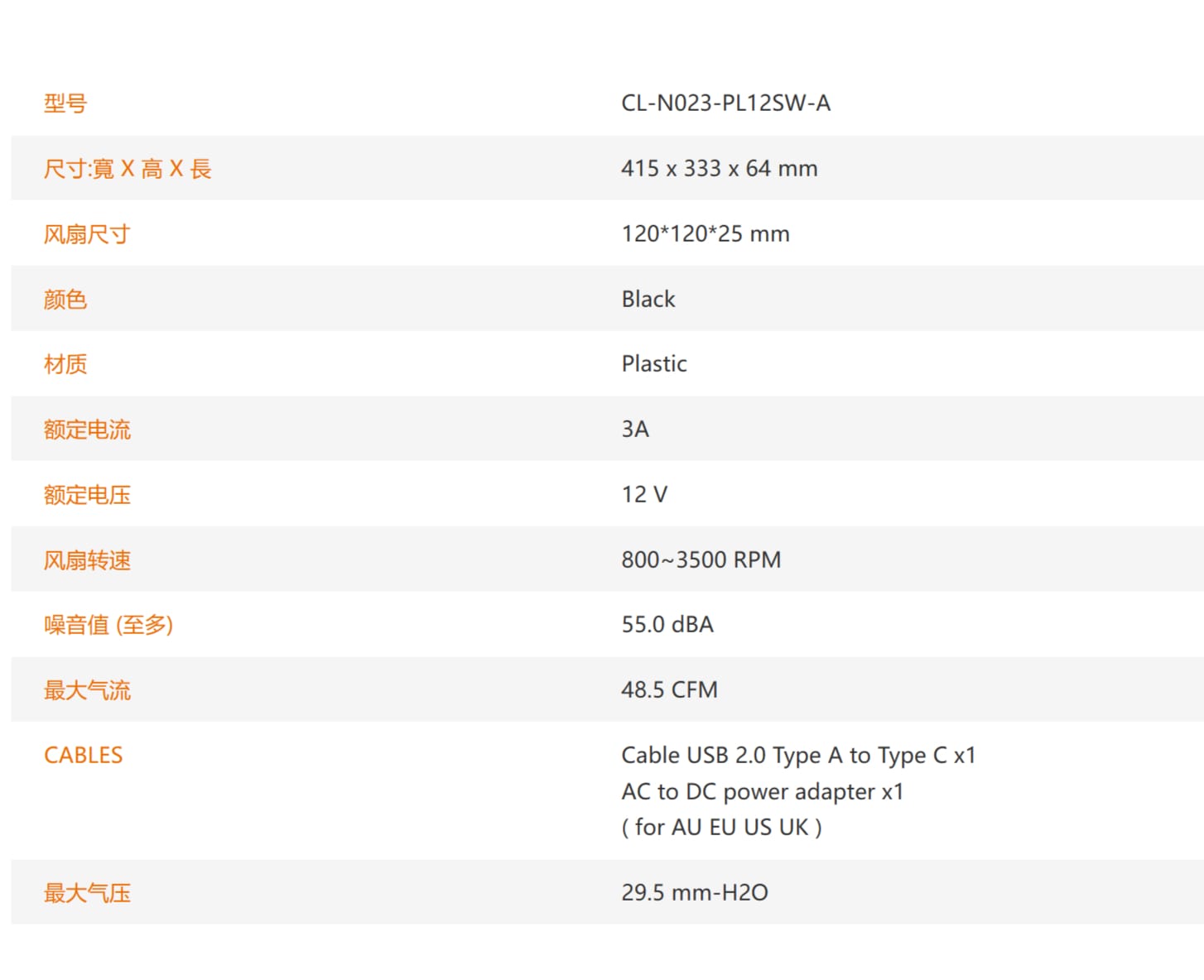This screenshot has width=1204, height=980.
Task: Click the fan size 120*120*25 mm
Action: (x=705, y=233)
